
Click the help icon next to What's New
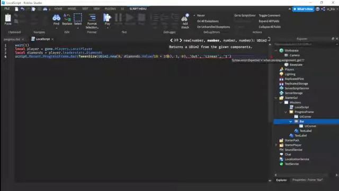317,9
